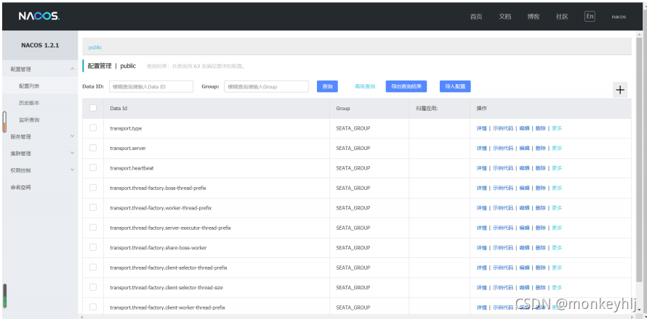Click the transport.heartbeat Data Id text

(x=132, y=168)
